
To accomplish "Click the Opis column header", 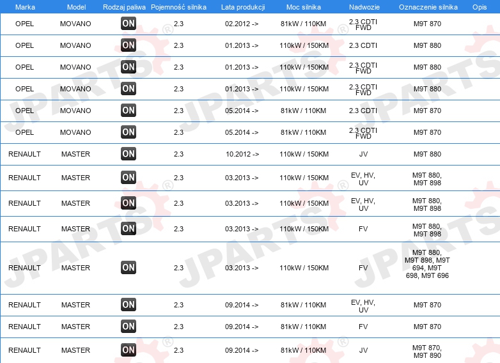I will coord(480,7).
